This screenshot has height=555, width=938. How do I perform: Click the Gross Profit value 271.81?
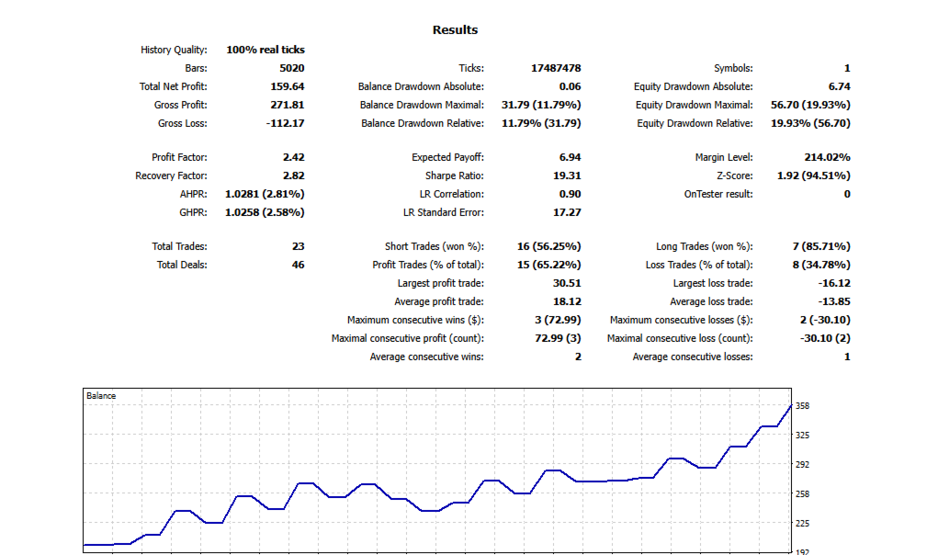pos(288,105)
